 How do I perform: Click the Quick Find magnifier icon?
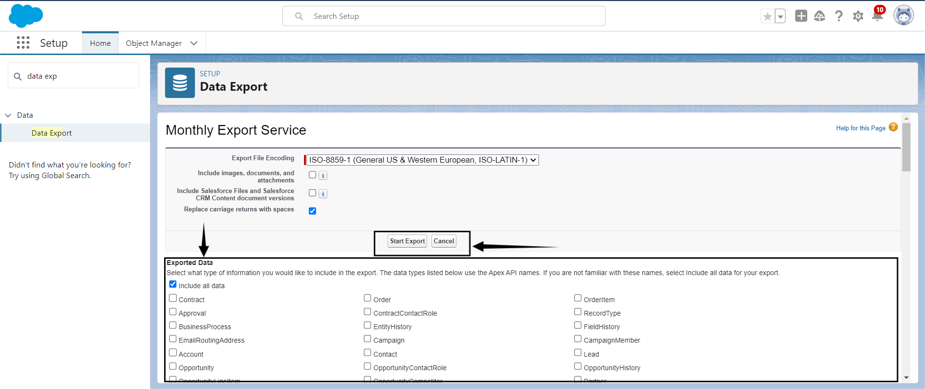click(18, 76)
